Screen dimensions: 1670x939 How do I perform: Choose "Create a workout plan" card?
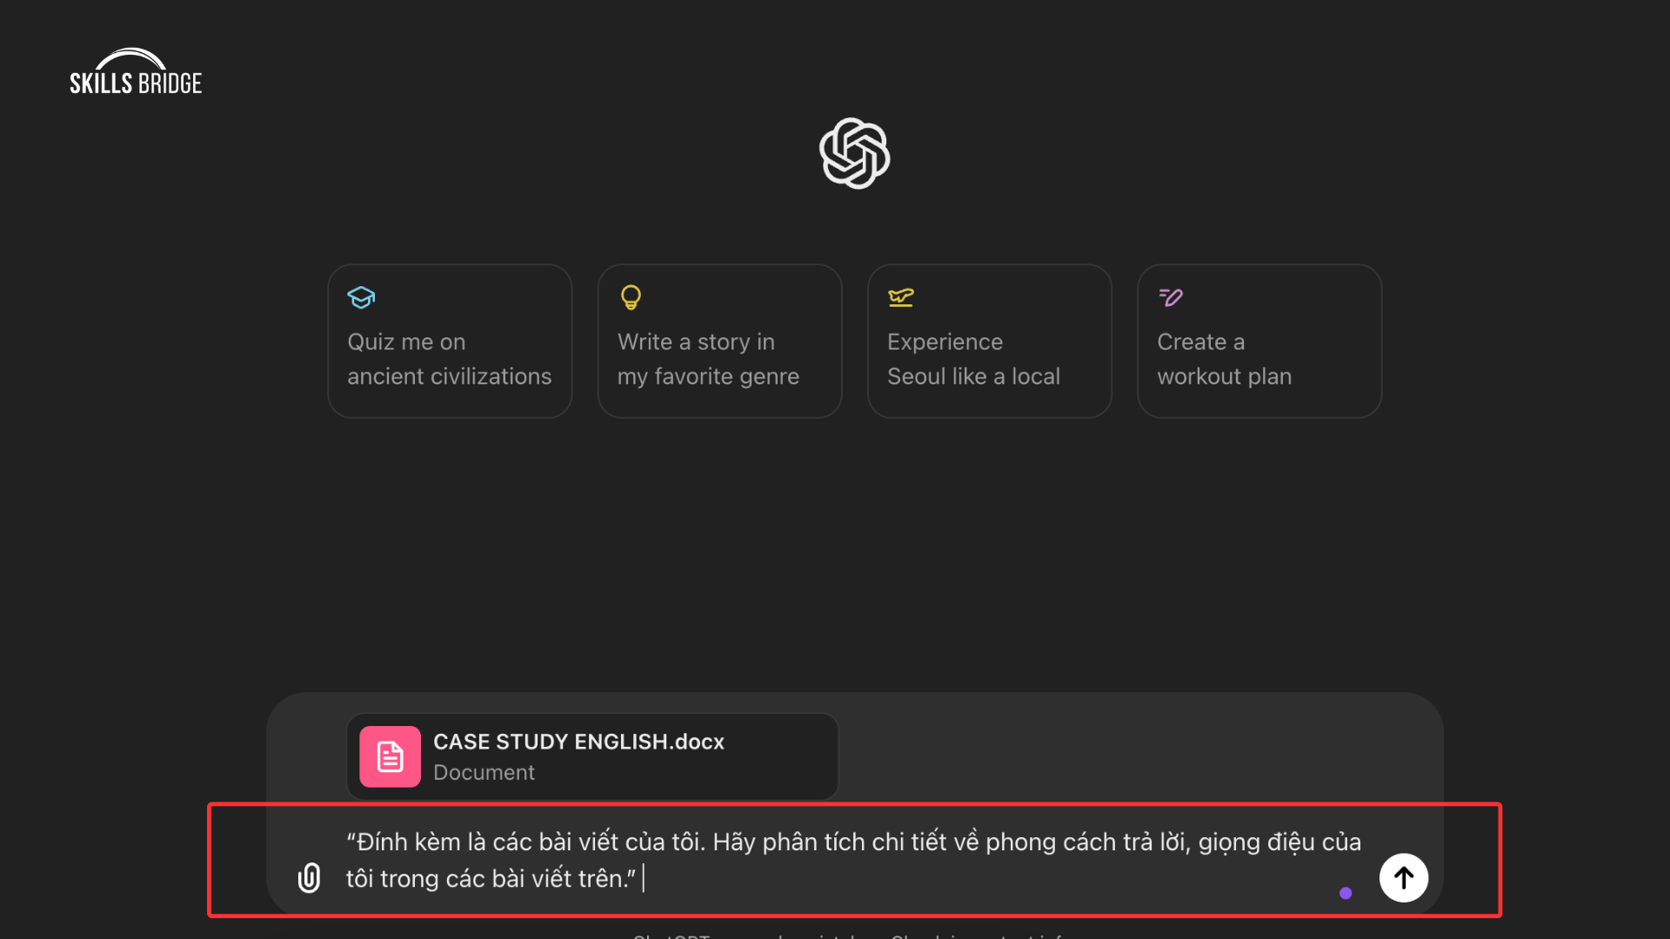point(1259,358)
